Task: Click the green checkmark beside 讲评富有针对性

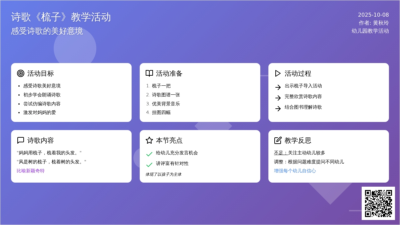Action: [149, 165]
